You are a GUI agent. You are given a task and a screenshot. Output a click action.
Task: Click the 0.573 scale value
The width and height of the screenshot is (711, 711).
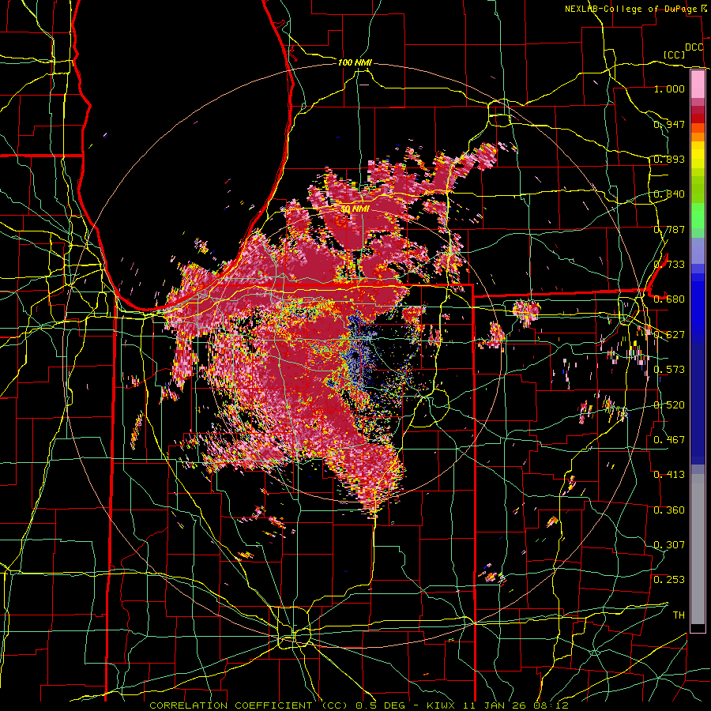click(669, 370)
